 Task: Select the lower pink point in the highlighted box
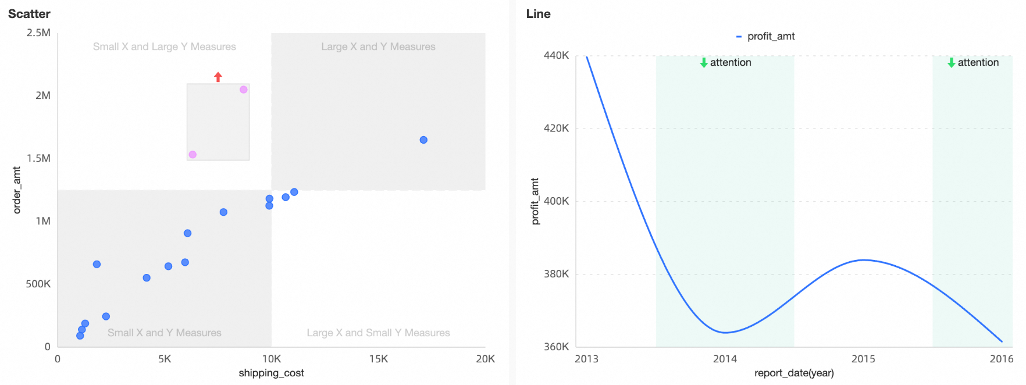(193, 155)
